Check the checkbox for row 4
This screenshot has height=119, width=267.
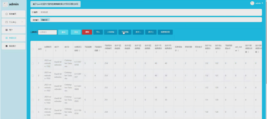click(33, 100)
